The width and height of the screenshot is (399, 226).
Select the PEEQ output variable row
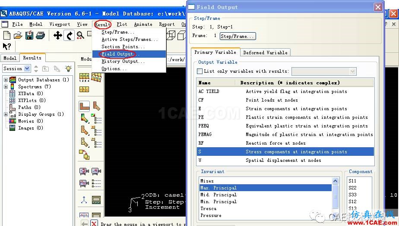point(285,126)
